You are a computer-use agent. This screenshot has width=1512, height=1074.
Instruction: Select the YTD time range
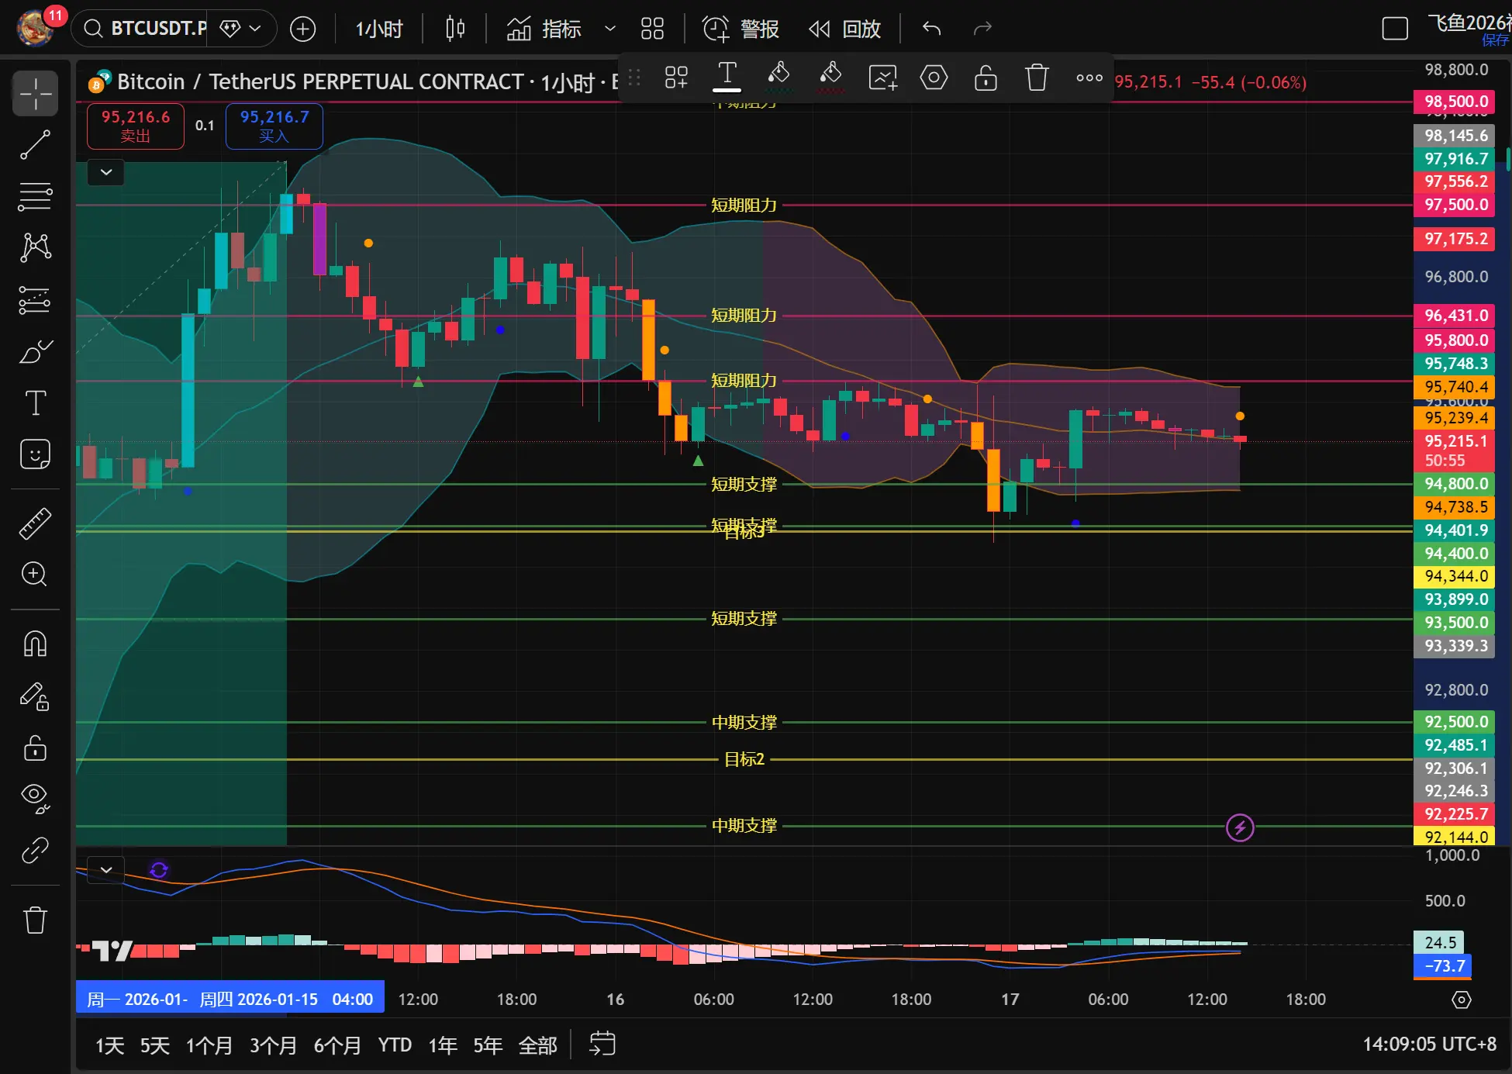tap(395, 1045)
